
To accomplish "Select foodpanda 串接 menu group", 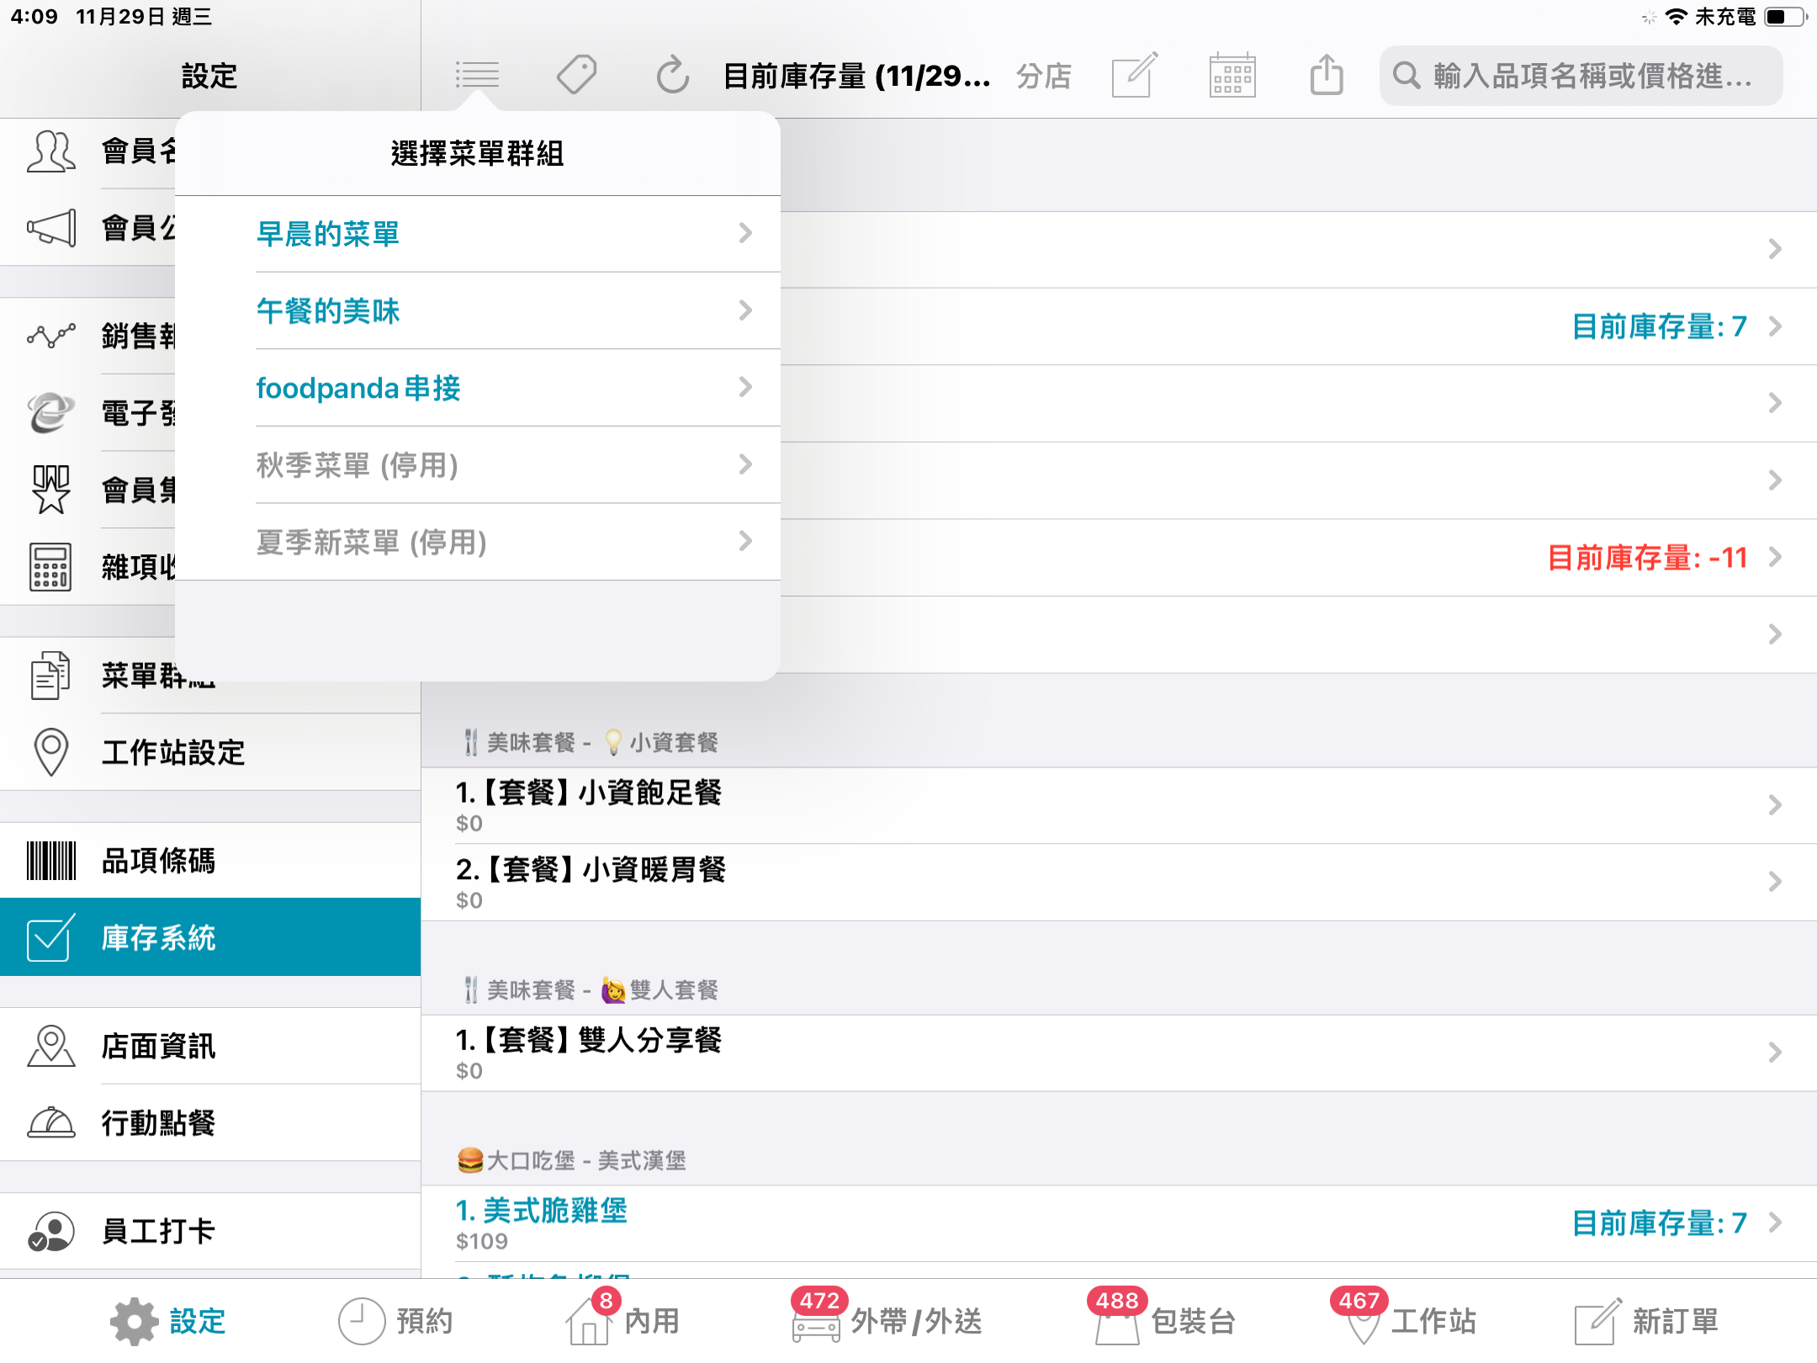I will pos(477,388).
